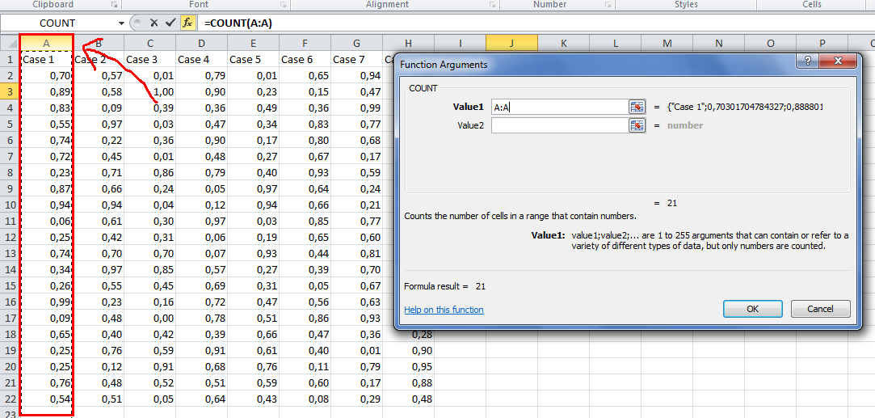Click Cancel in Function Arguments dialog

point(820,309)
